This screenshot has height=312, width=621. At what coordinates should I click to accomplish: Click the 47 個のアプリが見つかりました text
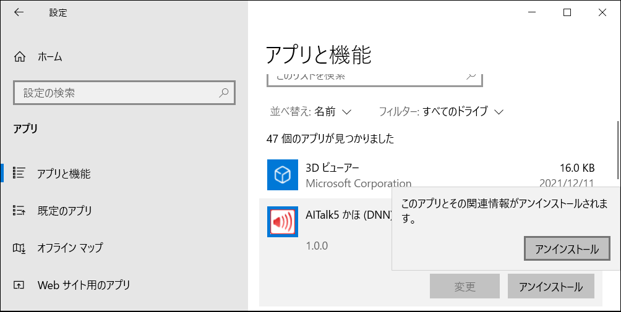point(330,138)
